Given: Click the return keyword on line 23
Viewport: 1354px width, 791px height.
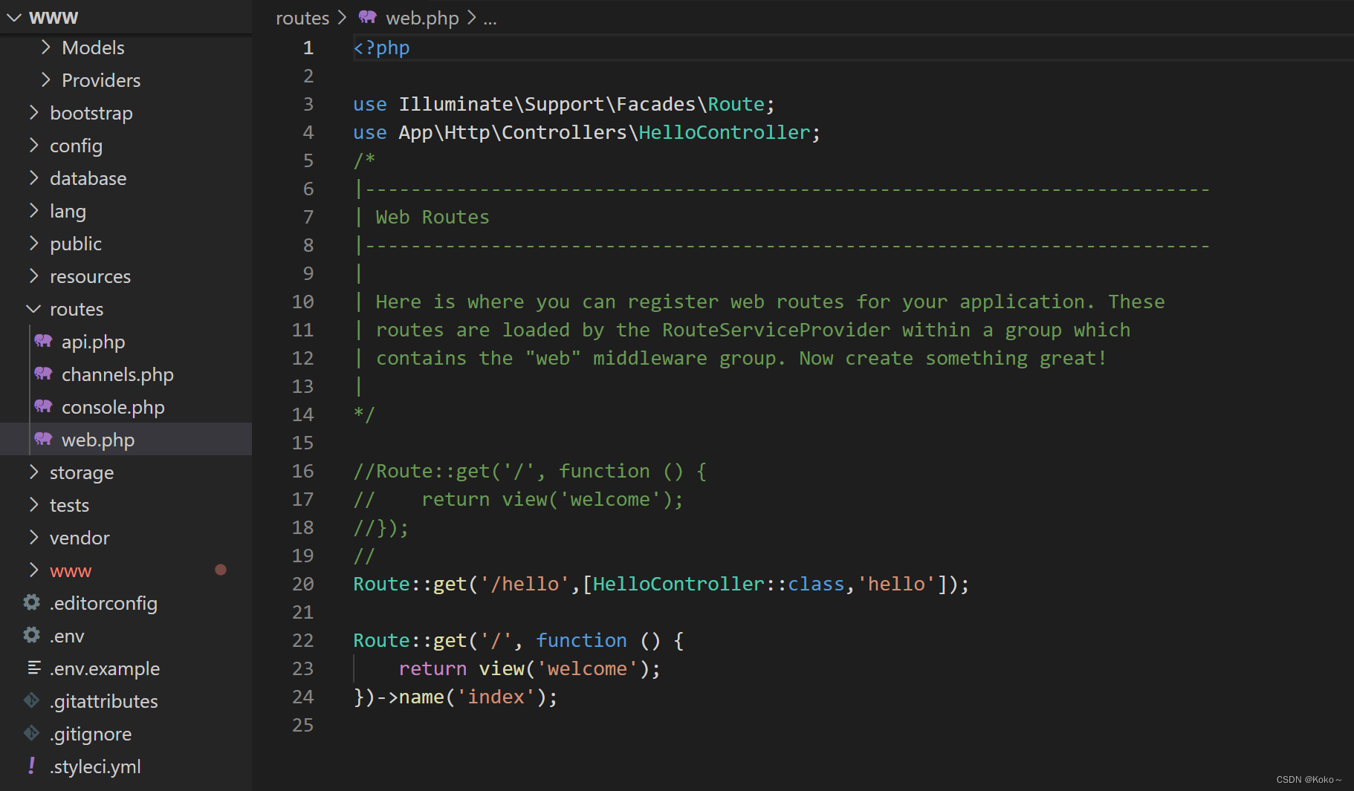Looking at the screenshot, I should 433,668.
